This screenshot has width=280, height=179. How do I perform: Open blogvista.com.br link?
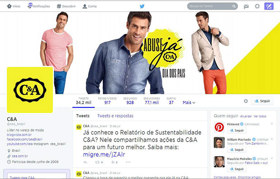tap(19, 135)
